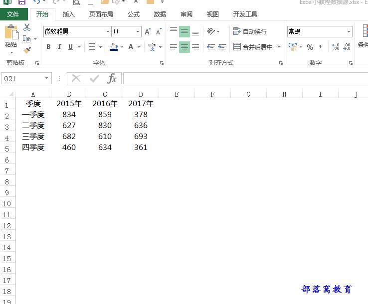
Task: Open the font size dropdown
Action: (138, 32)
